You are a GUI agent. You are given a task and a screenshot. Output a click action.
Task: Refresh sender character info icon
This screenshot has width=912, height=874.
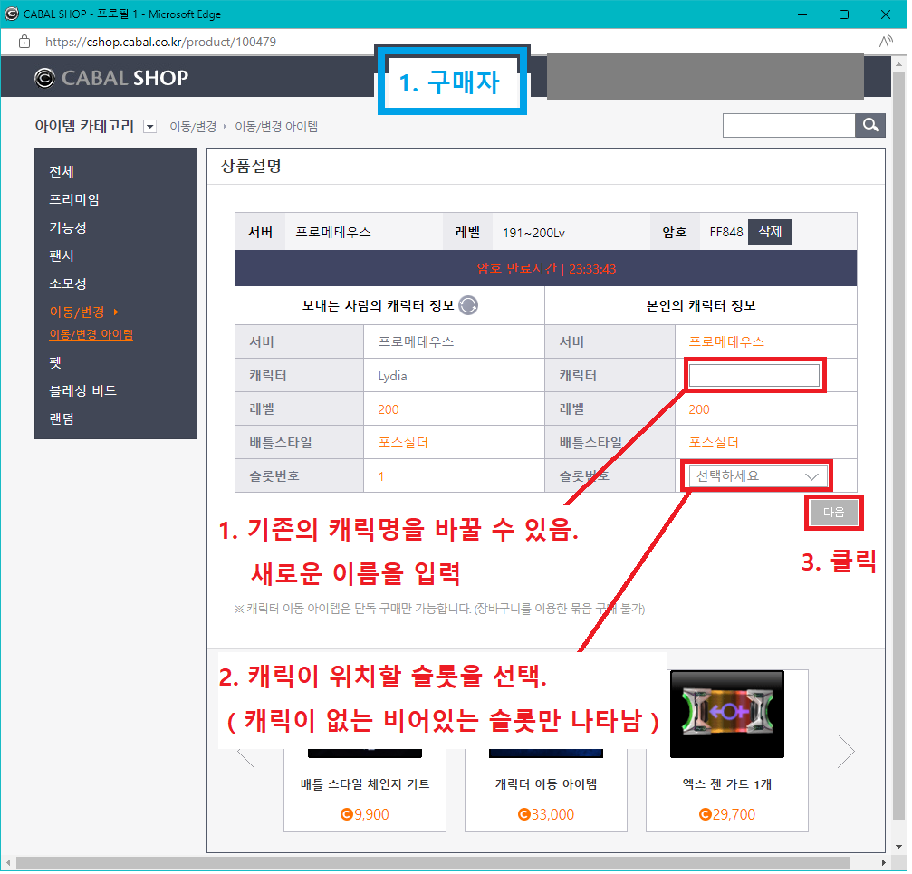[x=470, y=306]
